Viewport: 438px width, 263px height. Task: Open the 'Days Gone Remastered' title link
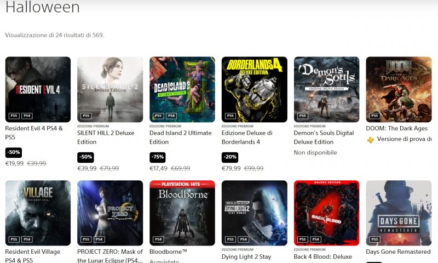tap(399, 251)
